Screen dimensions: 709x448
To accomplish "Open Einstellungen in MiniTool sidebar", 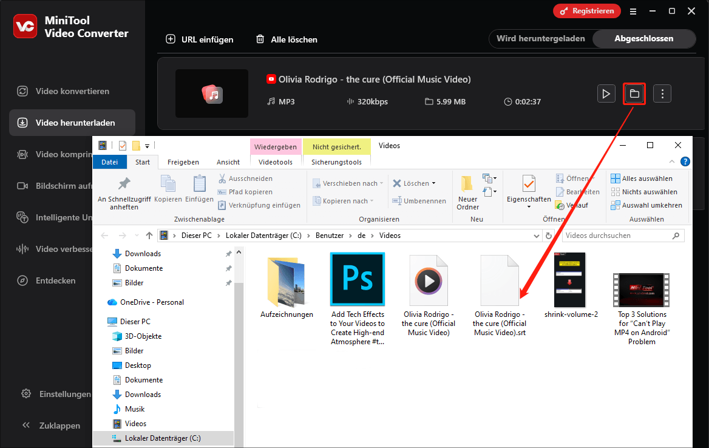I will click(x=56, y=394).
